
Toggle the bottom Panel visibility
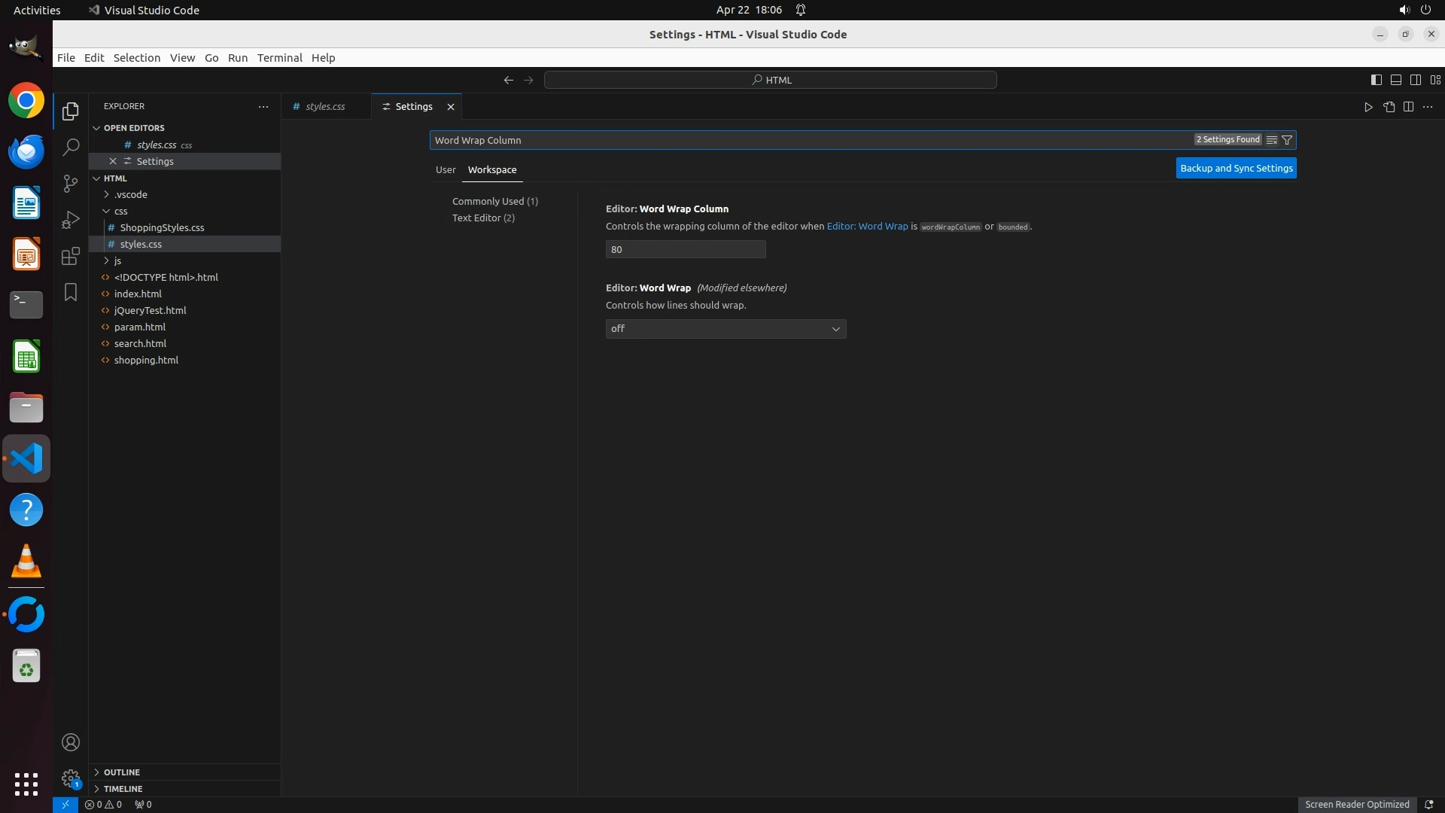[1395, 80]
